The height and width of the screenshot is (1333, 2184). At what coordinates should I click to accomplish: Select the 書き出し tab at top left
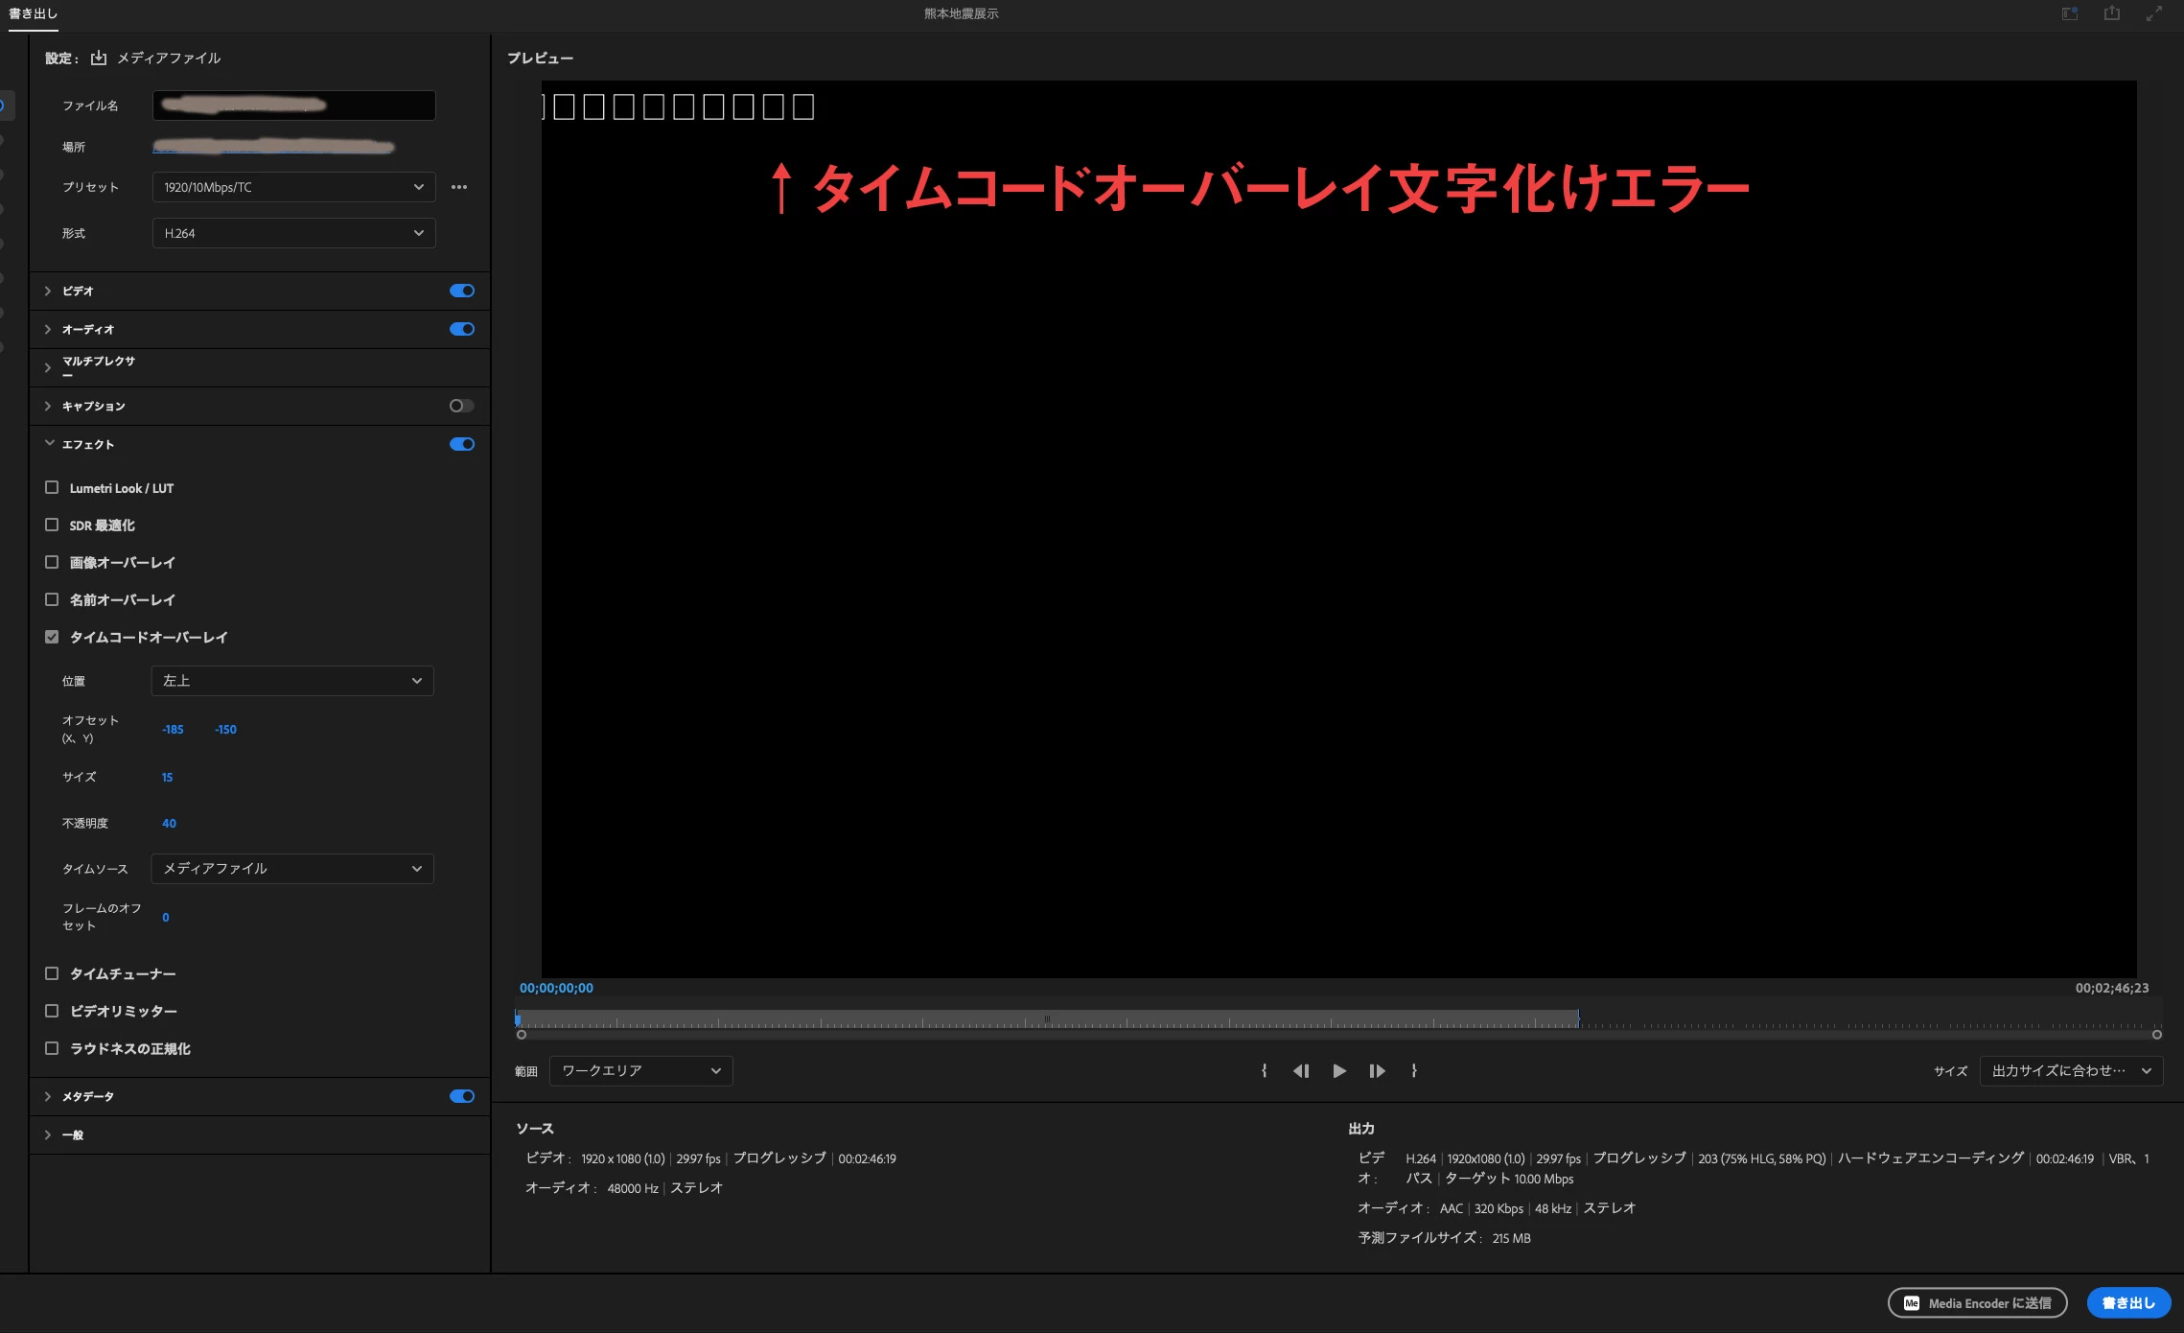point(33,13)
